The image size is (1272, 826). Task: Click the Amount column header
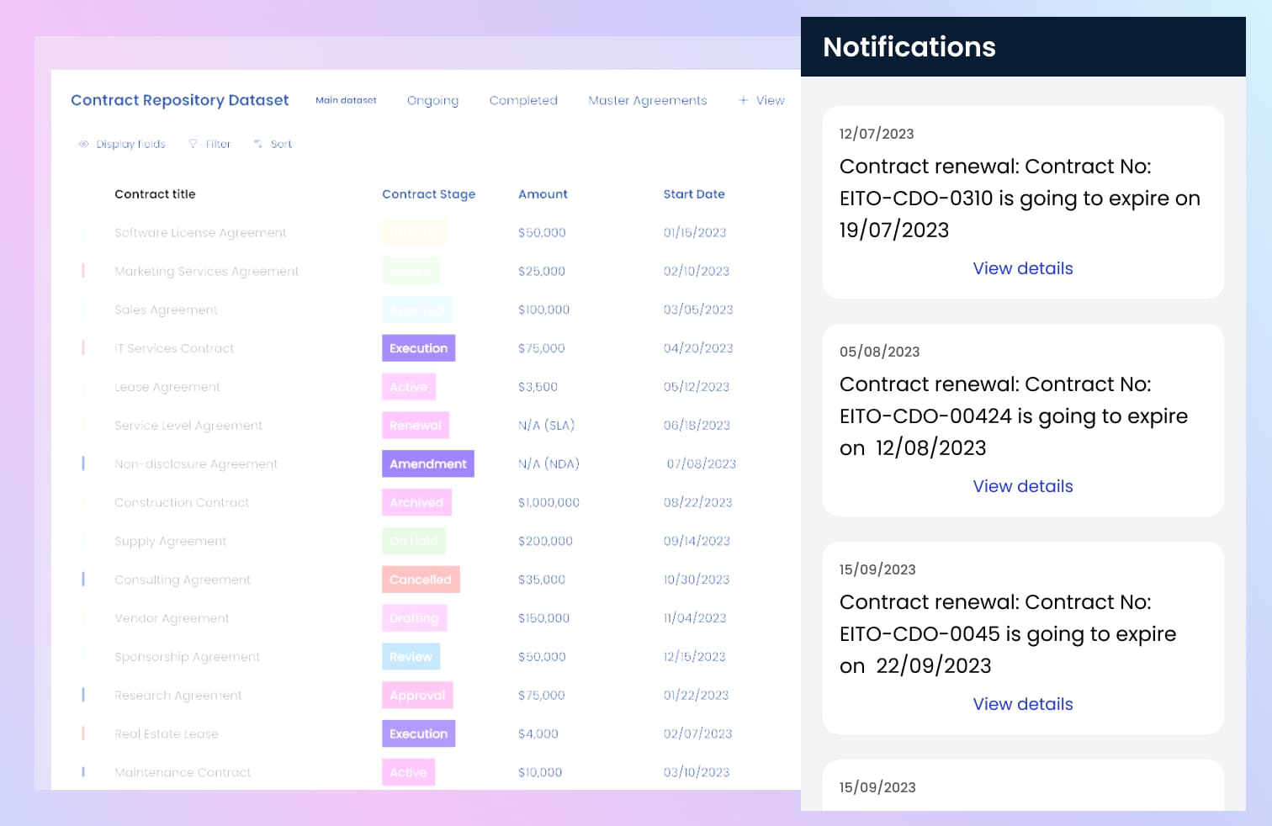[x=543, y=194]
